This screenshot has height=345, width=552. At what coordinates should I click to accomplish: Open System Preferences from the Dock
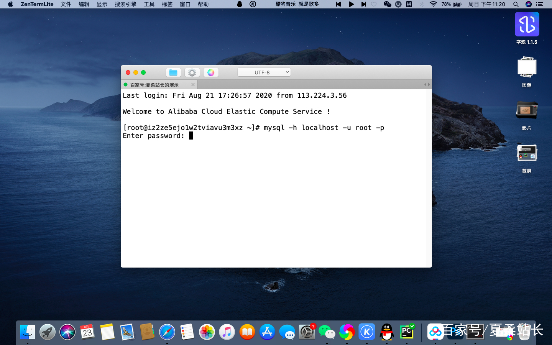(307, 332)
